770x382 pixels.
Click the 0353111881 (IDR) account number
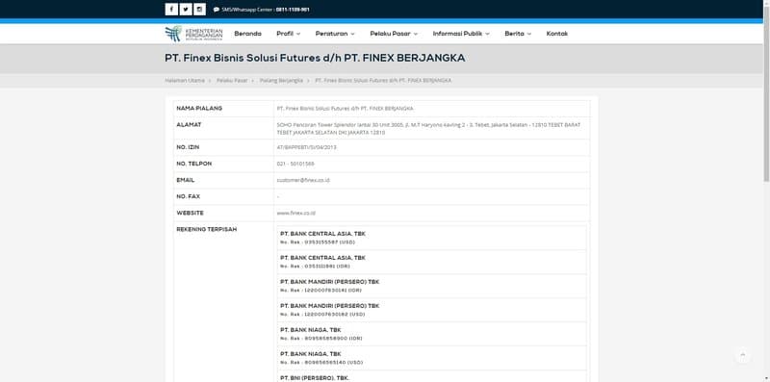315,267
